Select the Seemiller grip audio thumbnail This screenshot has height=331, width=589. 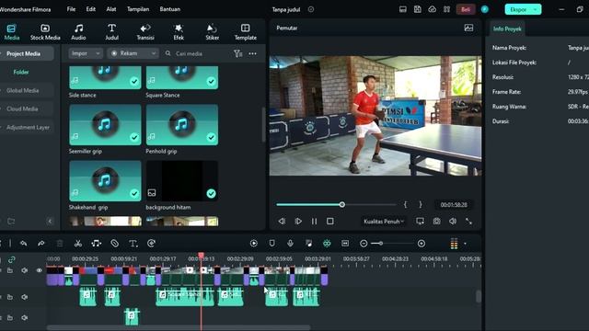click(x=105, y=125)
